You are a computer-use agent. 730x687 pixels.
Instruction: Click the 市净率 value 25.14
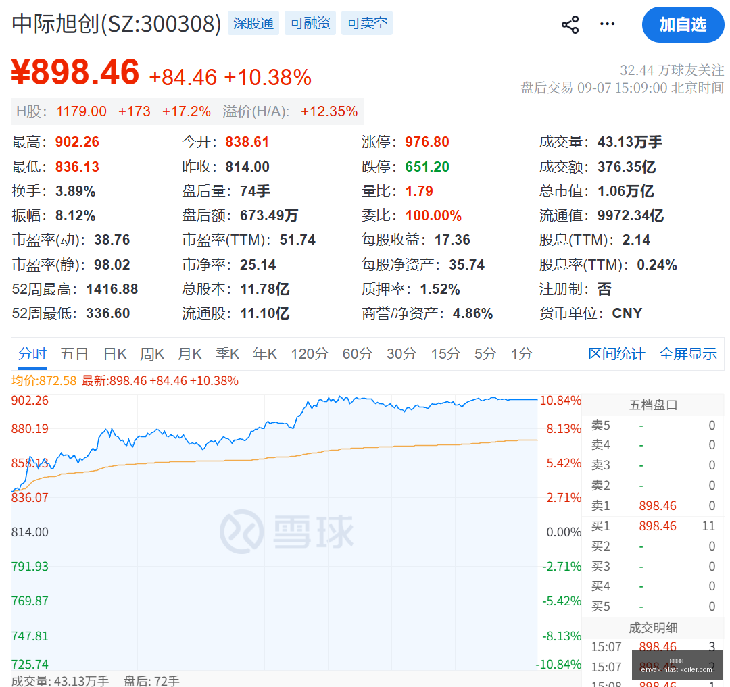258,265
